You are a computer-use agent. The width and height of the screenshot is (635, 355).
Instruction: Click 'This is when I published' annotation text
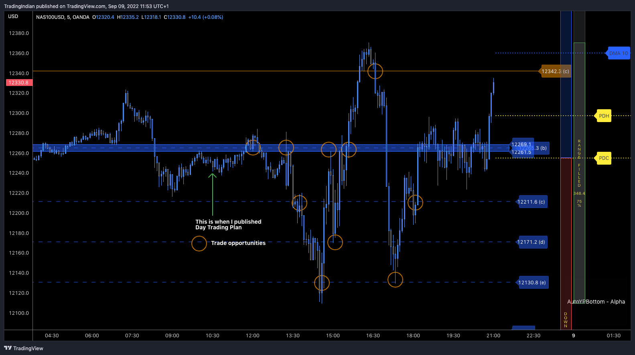(228, 222)
